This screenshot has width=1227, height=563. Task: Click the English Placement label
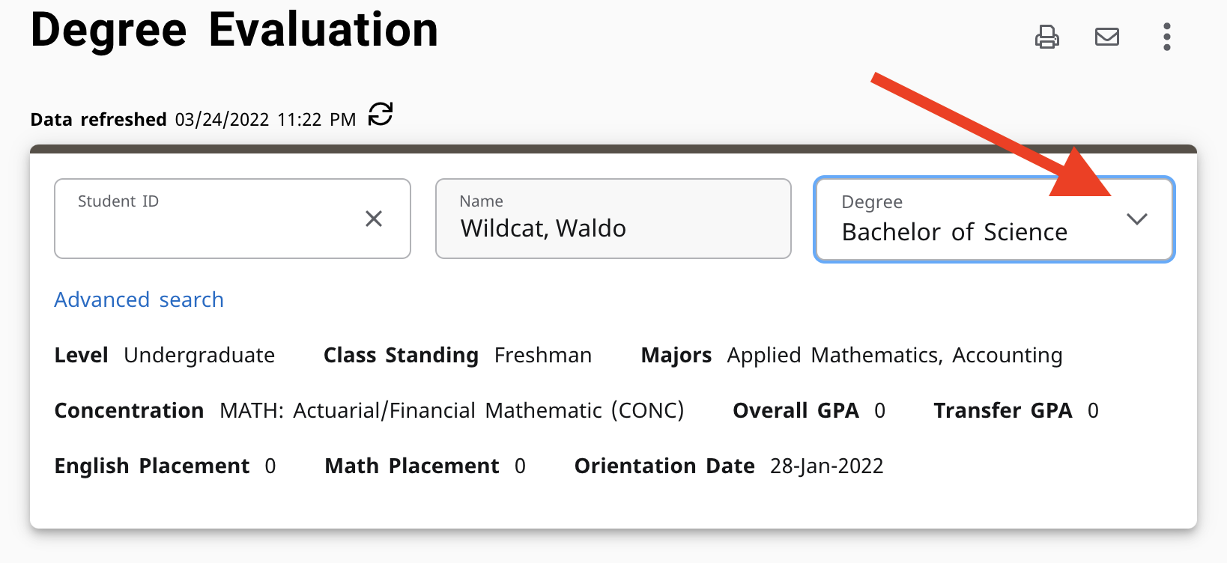coord(151,466)
